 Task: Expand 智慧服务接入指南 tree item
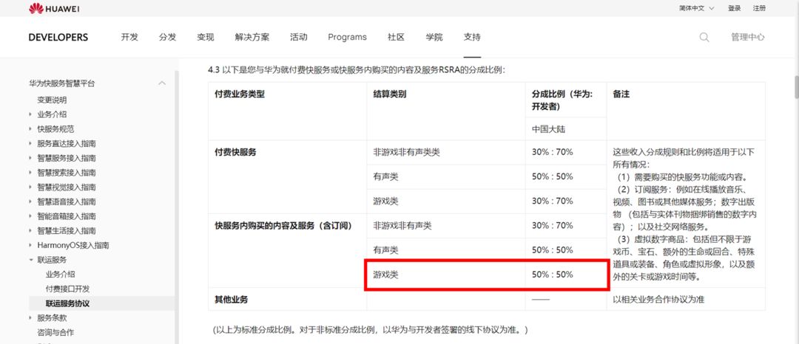(30, 158)
